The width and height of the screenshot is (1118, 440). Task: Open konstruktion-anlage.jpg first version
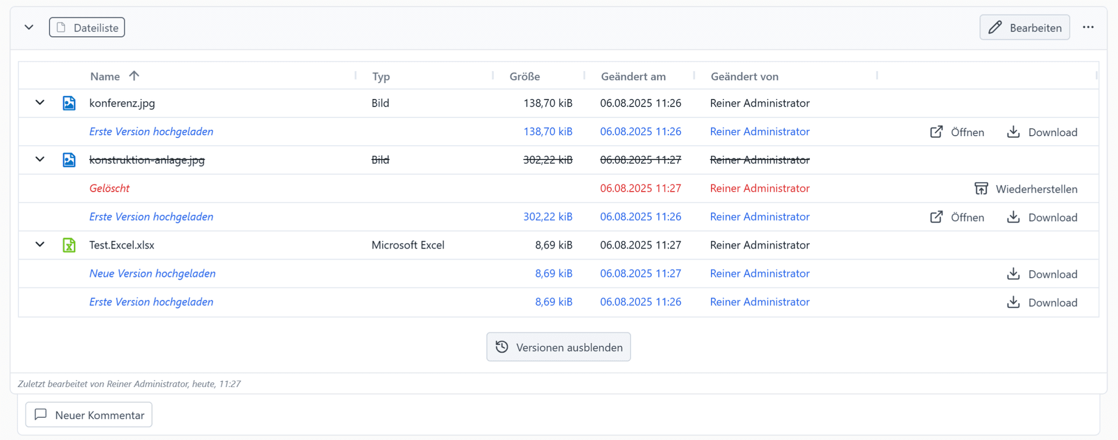point(957,217)
